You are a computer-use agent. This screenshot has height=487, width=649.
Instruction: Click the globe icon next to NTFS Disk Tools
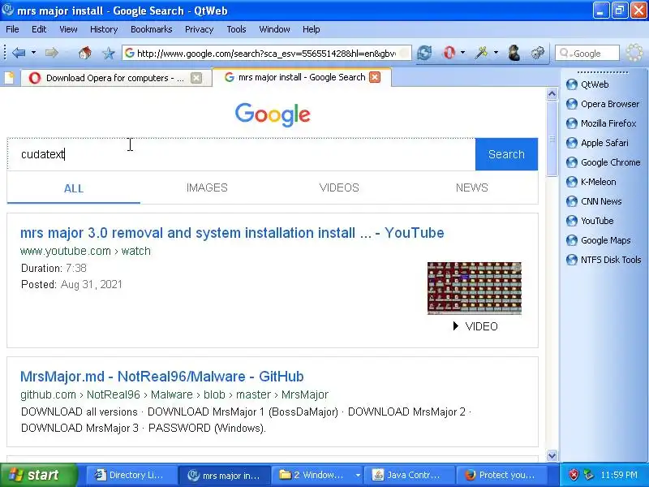(572, 260)
